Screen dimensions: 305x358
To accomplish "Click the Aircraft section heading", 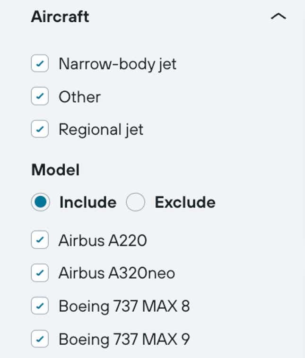I will [60, 17].
